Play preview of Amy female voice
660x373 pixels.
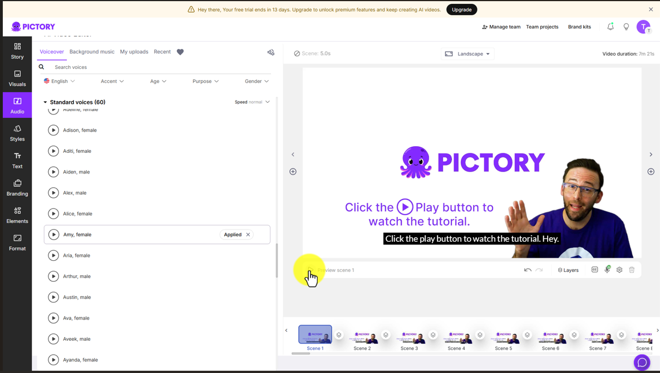click(53, 234)
